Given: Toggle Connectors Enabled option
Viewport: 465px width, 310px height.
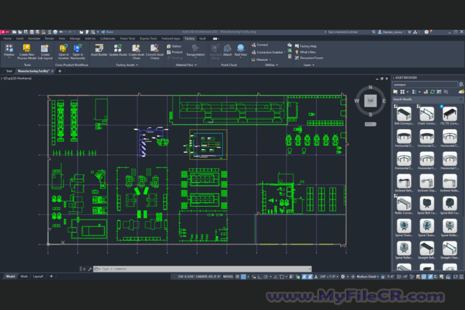Looking at the screenshot, I should [x=269, y=52].
